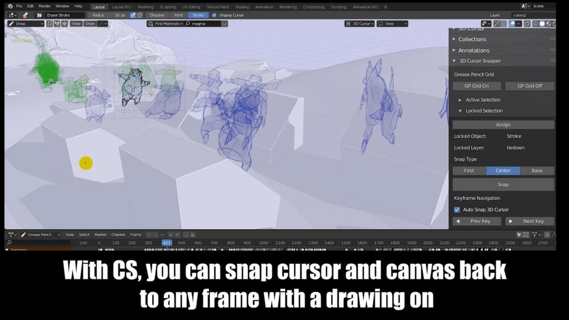The image size is (569, 320).
Task: Open the Help menu
Action: tap(78, 6)
